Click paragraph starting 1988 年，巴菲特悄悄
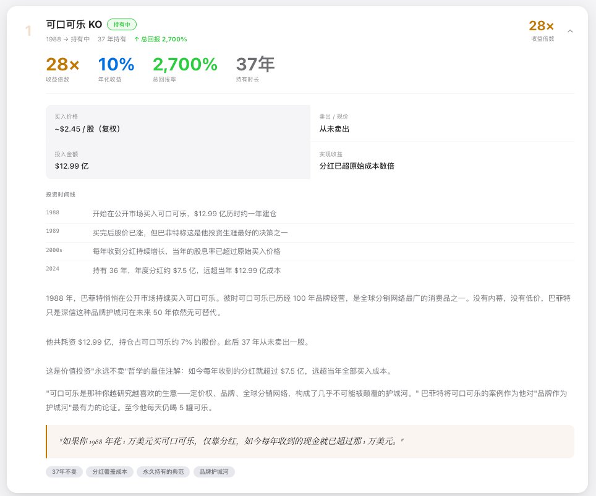596x496 pixels. tap(309, 305)
